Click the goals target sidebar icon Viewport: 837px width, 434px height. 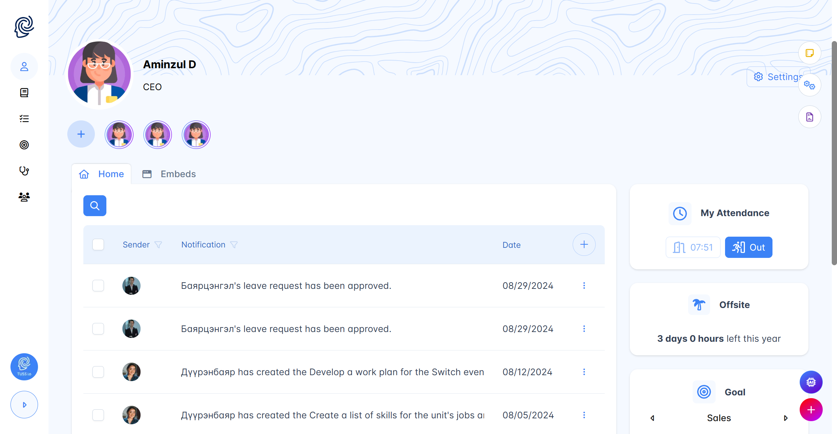coord(24,145)
